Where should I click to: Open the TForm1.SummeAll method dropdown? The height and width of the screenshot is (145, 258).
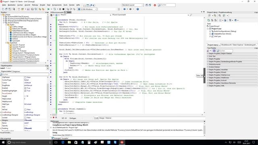coord(188,15)
